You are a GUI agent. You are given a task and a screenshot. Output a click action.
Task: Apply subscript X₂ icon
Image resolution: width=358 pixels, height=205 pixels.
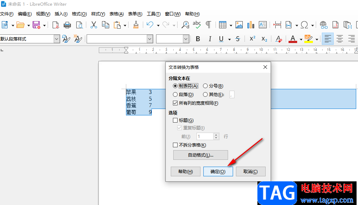tap(265, 39)
